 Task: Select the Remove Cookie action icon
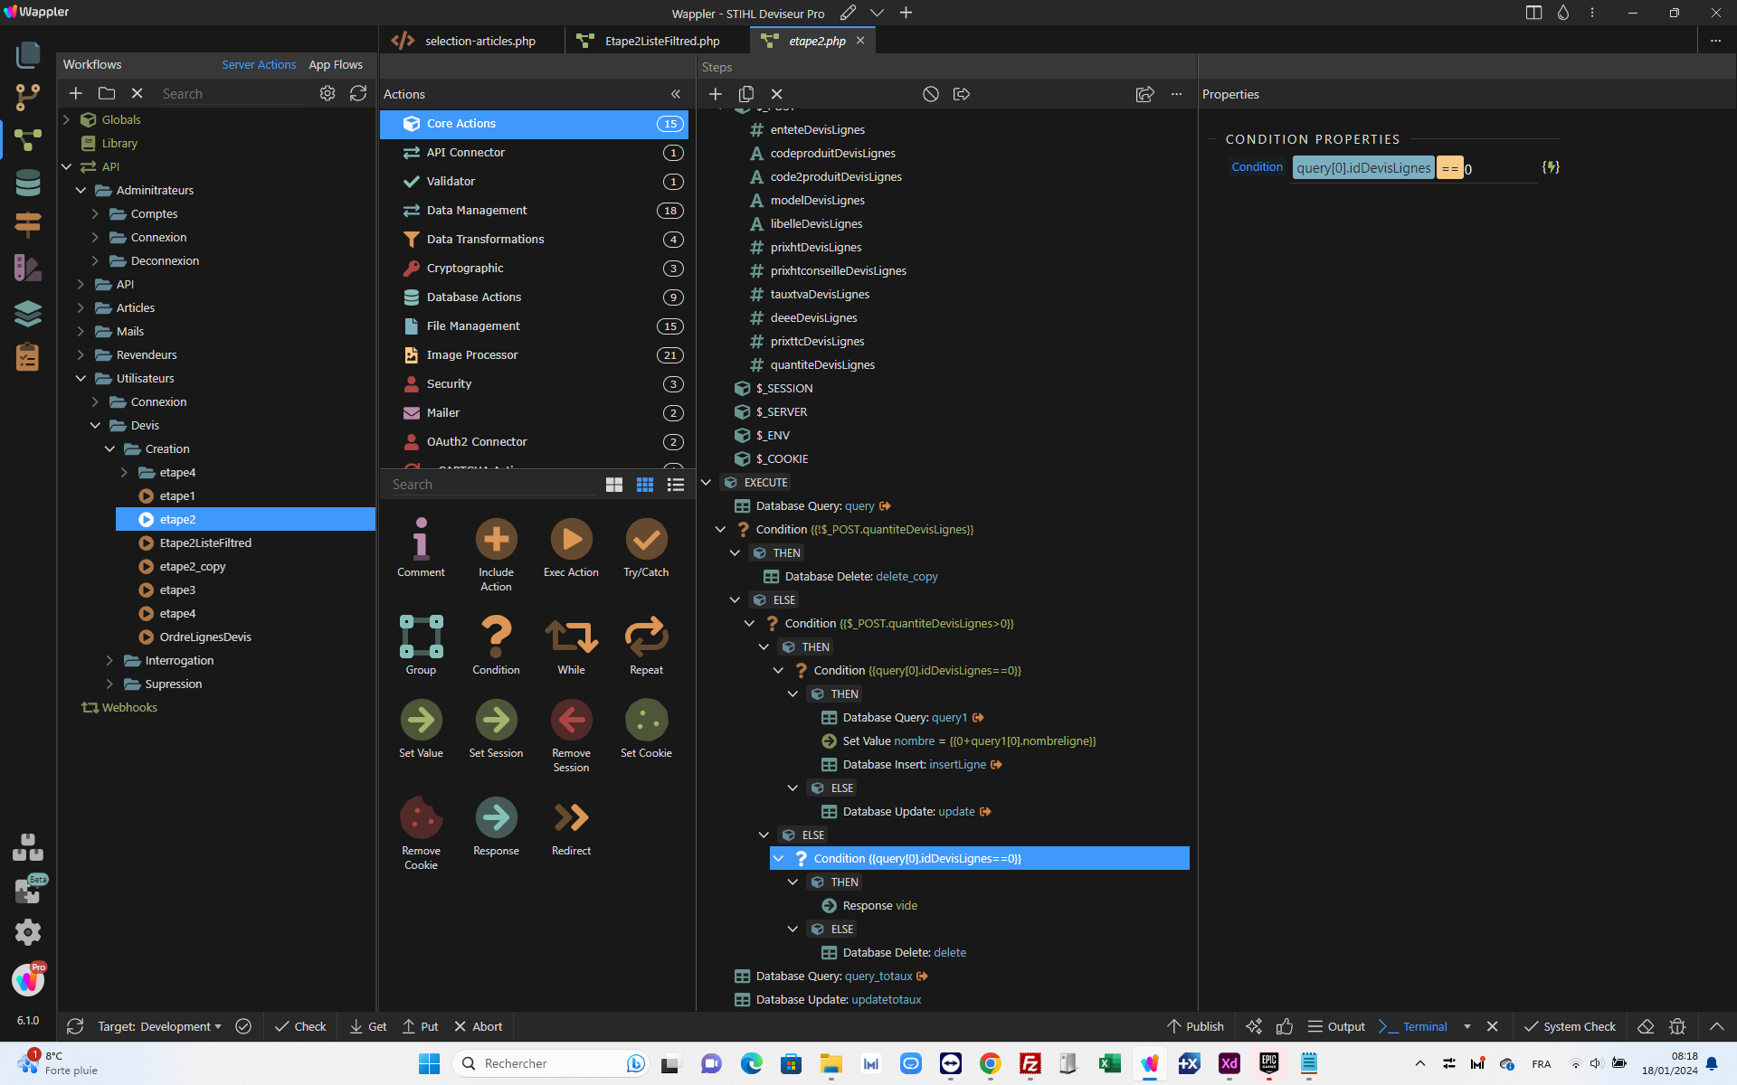(421, 817)
